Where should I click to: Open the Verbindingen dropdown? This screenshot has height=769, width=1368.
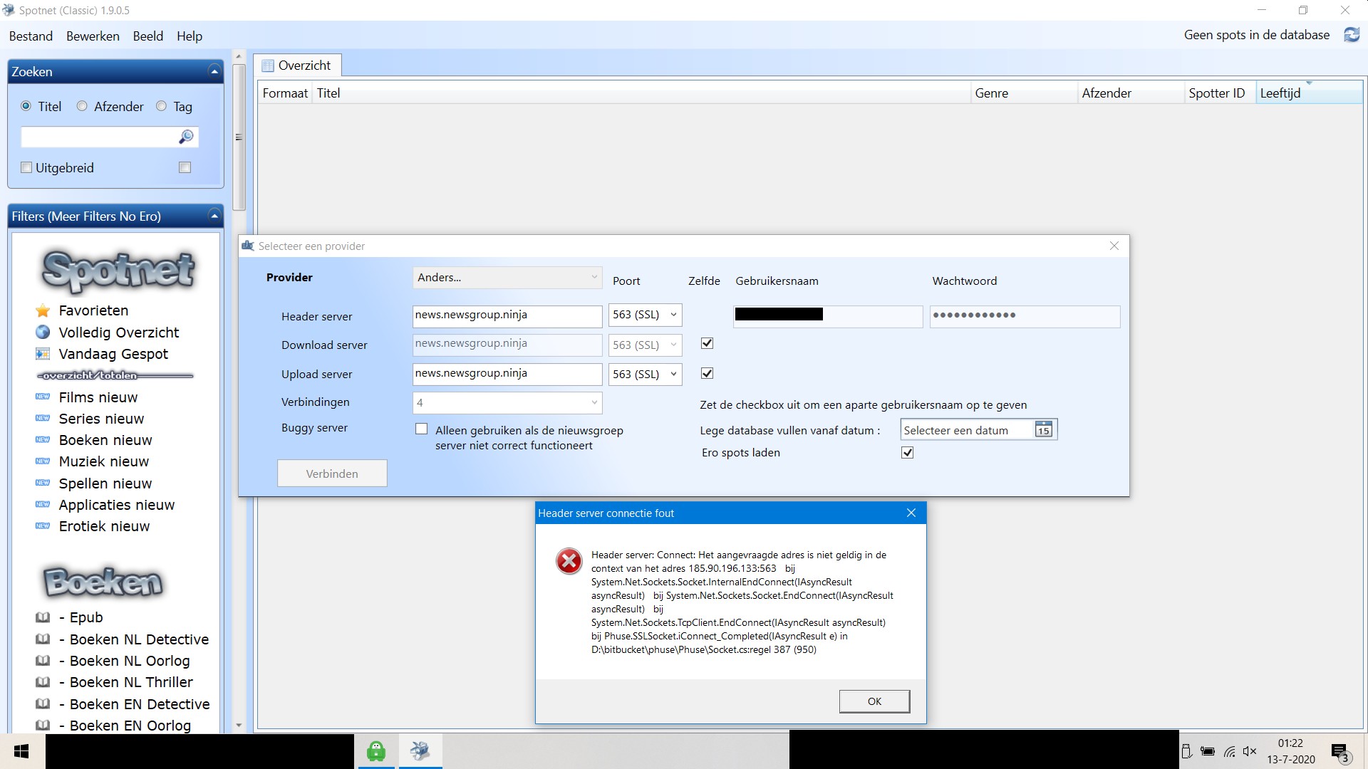(x=507, y=403)
